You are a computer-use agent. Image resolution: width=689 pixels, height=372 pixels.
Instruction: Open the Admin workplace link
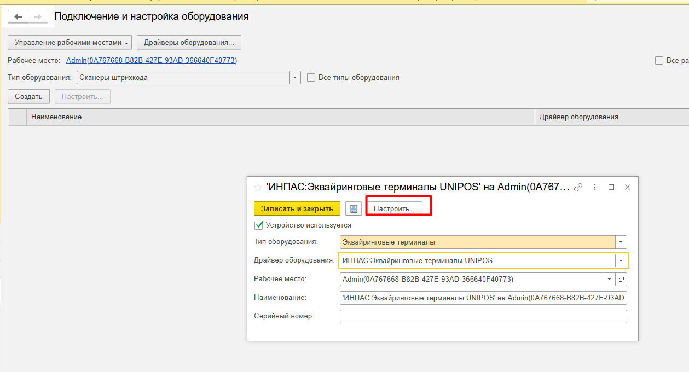152,61
